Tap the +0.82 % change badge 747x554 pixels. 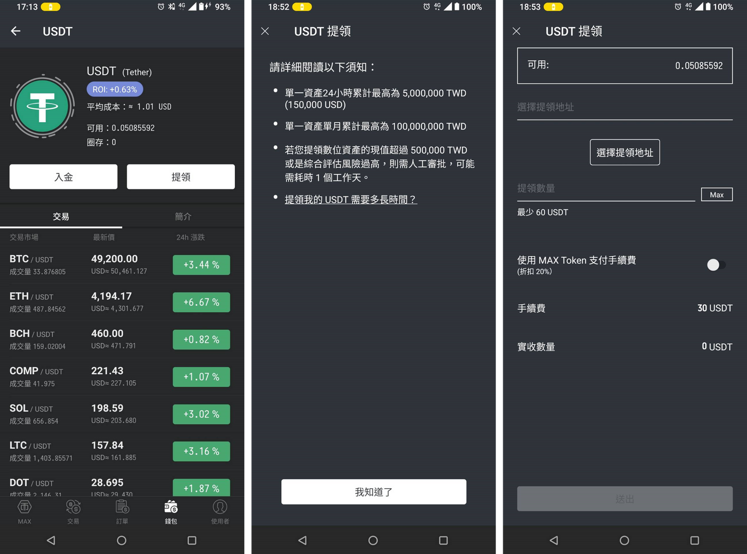coord(201,339)
